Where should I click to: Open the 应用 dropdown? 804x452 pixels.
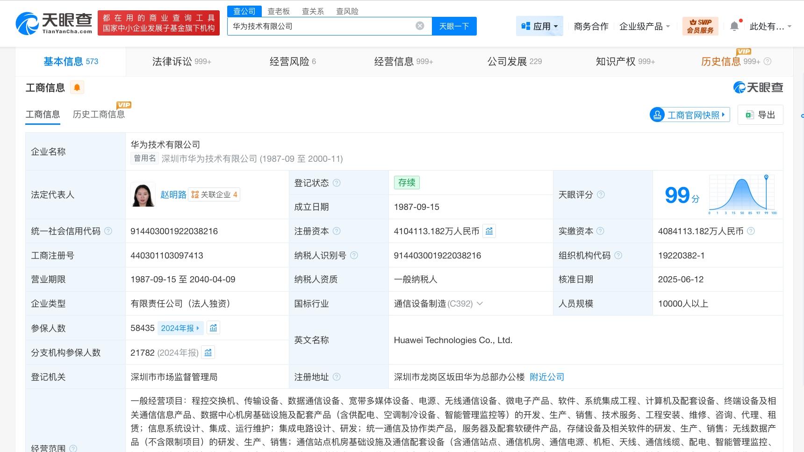(x=539, y=26)
